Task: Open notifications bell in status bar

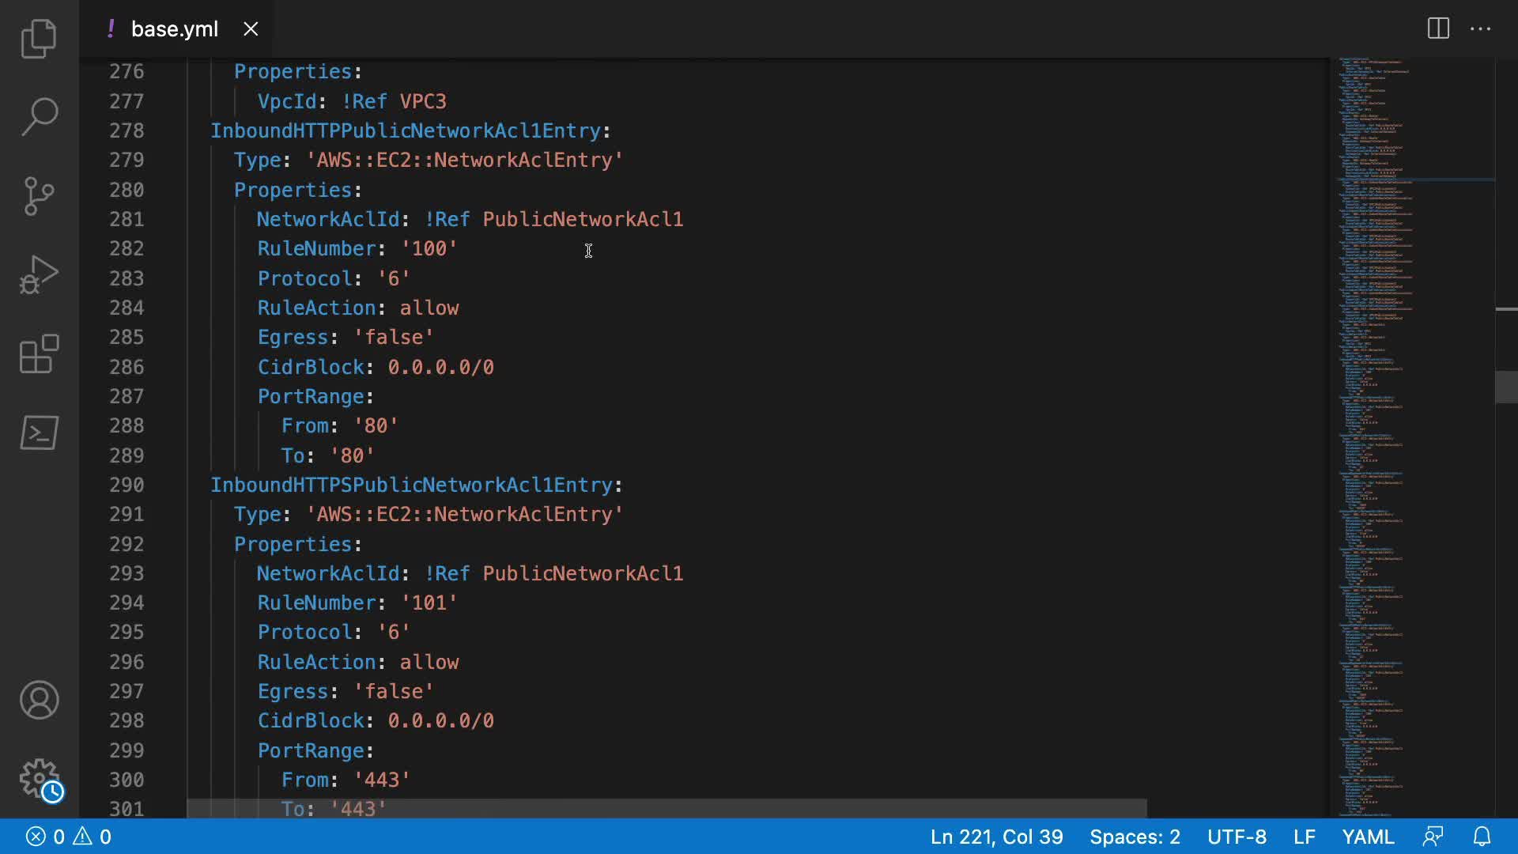Action: (x=1482, y=837)
